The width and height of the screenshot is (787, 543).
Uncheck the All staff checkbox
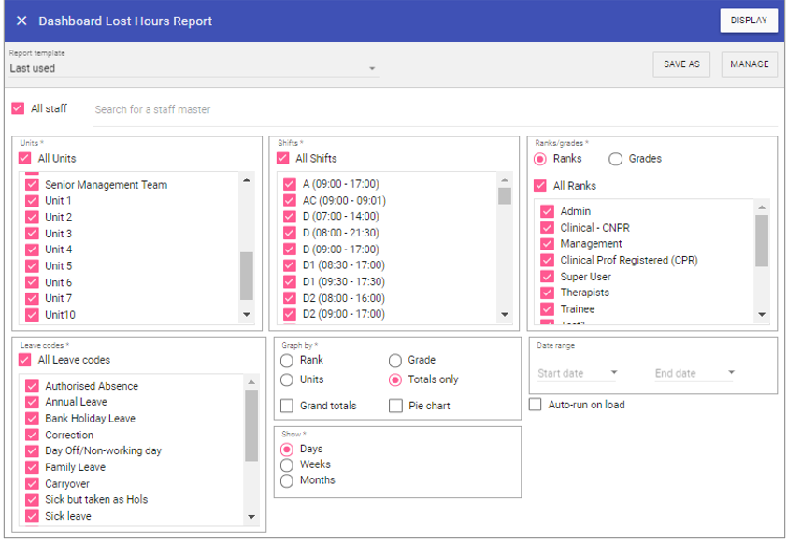point(18,108)
